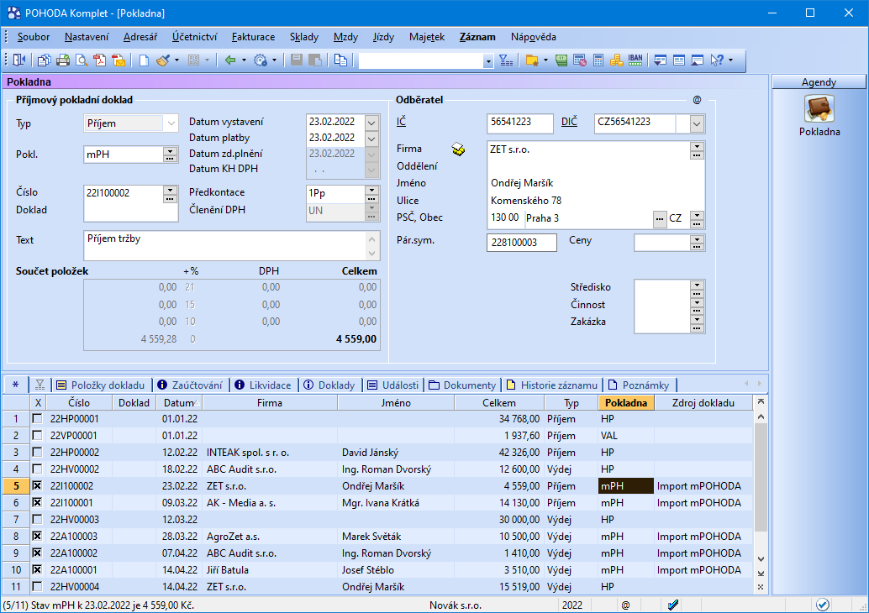This screenshot has width=869, height=613.
Task: Click the circled check icon in status bar
Action: coord(823,605)
